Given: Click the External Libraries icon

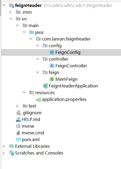Looking at the screenshot, I should pyautogui.click(x=12, y=146).
